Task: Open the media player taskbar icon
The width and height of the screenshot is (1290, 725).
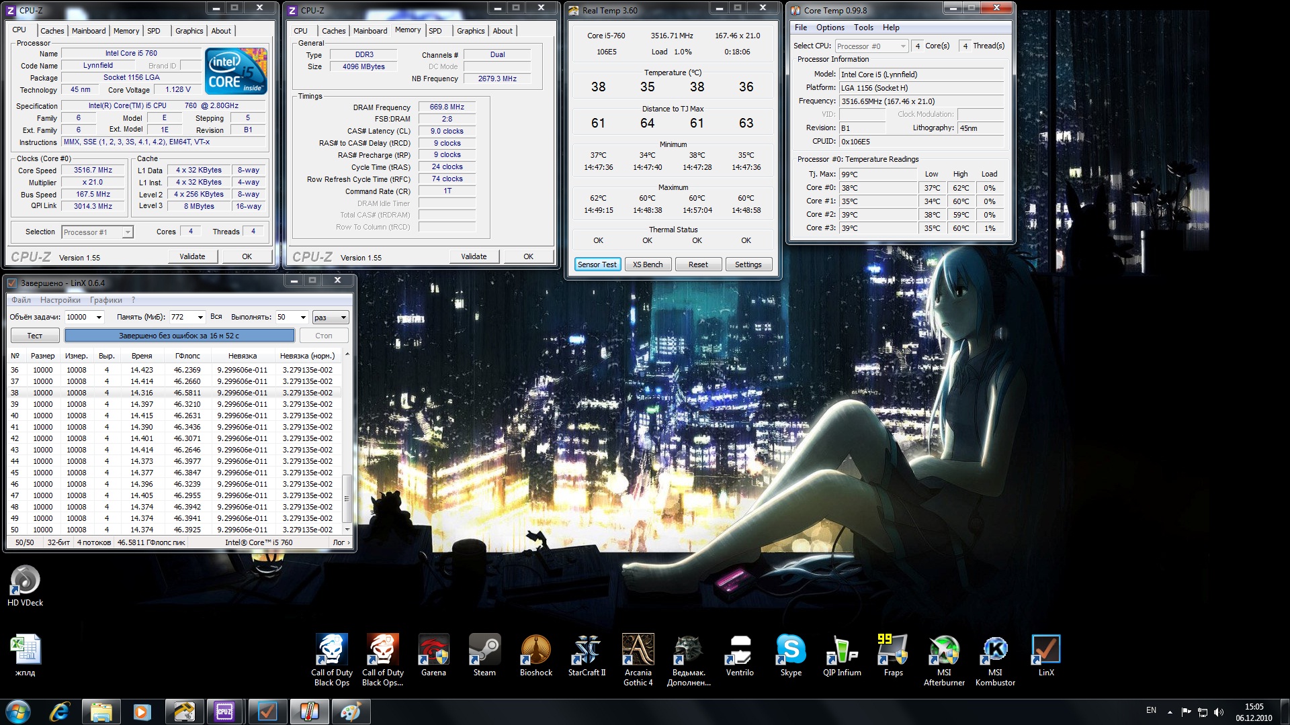Action: [142, 712]
